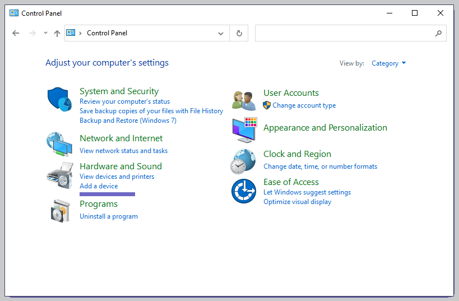Click the Control Panel title bar icon
This screenshot has width=459, height=301.
[14, 13]
